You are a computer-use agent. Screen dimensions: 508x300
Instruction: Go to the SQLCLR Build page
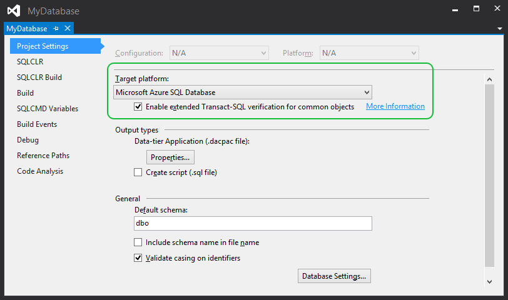coord(39,77)
